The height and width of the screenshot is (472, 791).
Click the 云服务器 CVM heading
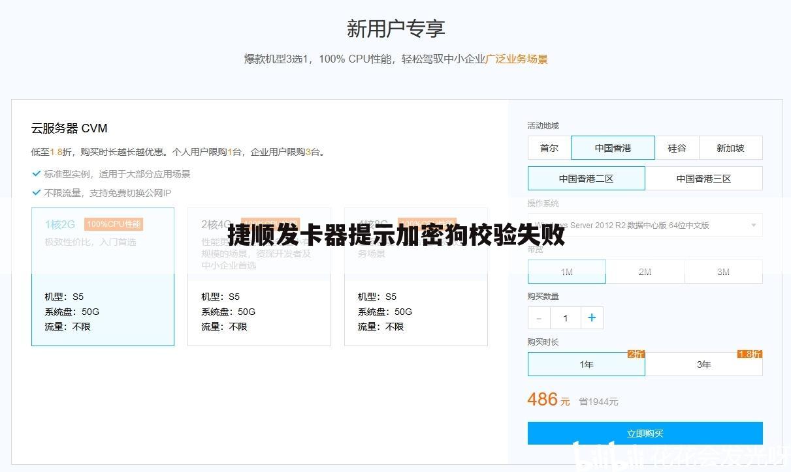tap(69, 128)
